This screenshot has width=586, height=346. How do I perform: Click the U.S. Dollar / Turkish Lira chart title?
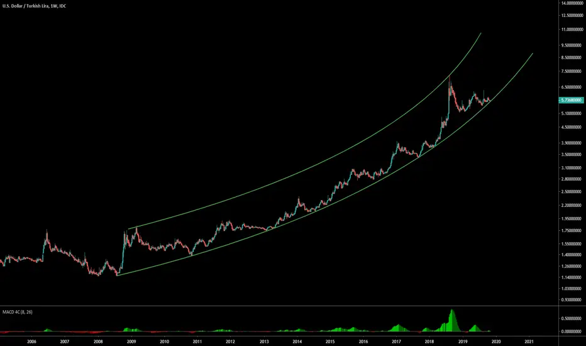tap(34, 6)
